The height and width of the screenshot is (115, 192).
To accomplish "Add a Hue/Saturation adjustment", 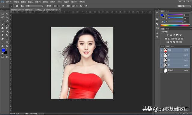I will point(166,39).
